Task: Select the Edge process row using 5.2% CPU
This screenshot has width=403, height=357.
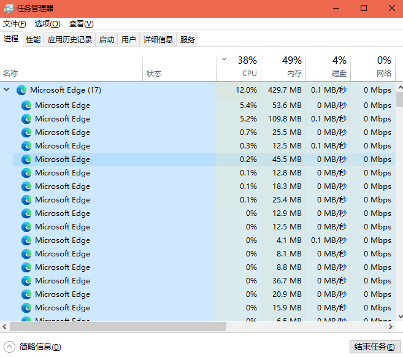Action: pos(198,119)
